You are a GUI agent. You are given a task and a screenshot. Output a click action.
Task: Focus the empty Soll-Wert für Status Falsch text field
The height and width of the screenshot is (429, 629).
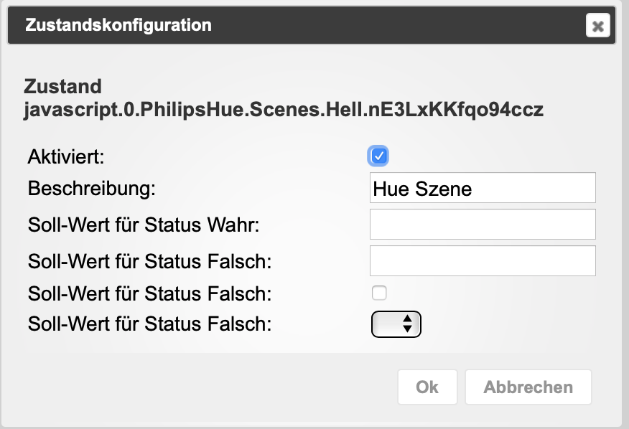(x=482, y=261)
